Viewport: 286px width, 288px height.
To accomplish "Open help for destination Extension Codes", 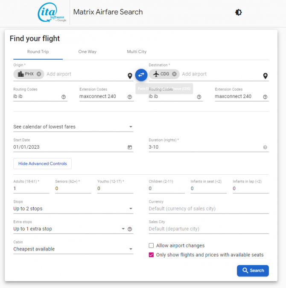I will [x=265, y=97].
